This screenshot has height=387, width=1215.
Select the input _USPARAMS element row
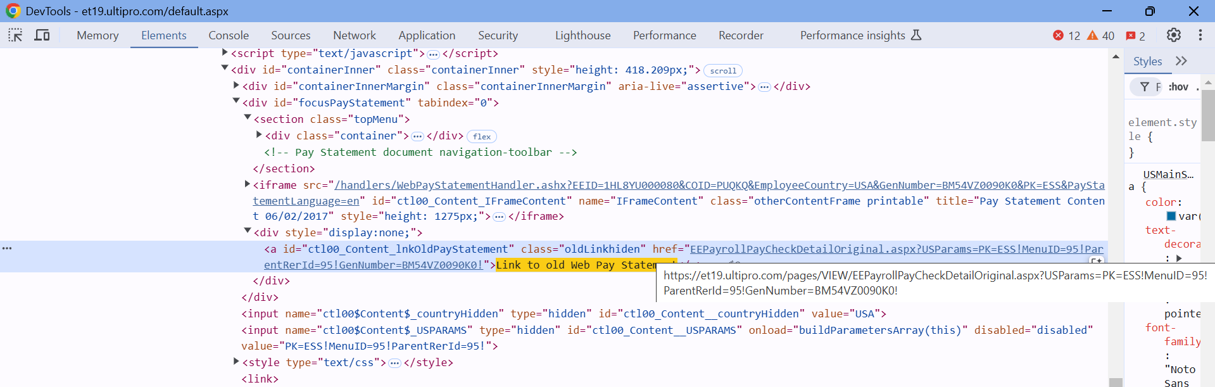667,338
